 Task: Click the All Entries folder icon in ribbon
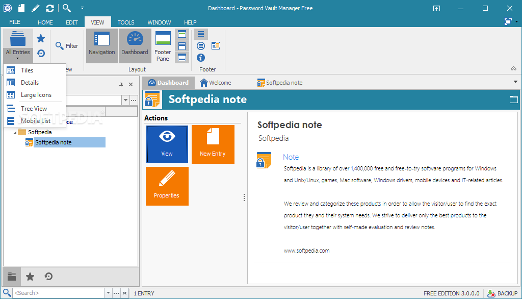(x=18, y=39)
